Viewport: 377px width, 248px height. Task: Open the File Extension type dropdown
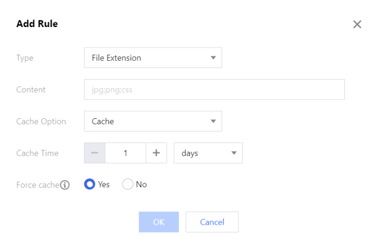pos(152,57)
